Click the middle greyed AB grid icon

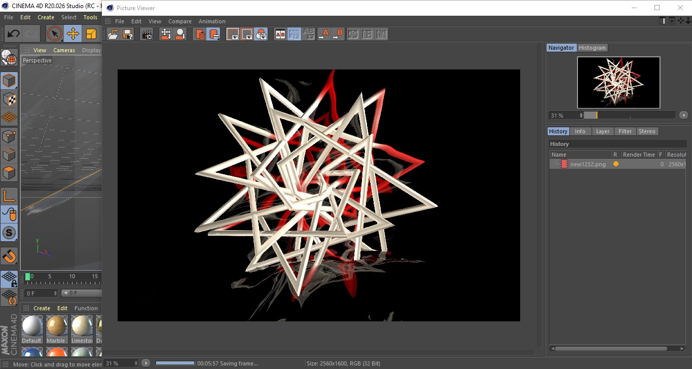(x=368, y=34)
